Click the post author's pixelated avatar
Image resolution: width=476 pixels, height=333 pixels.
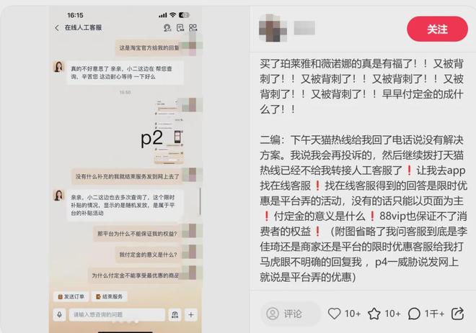click(x=273, y=28)
